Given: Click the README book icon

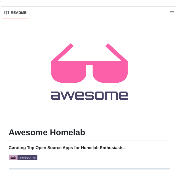Looking at the screenshot, I should (7, 13).
